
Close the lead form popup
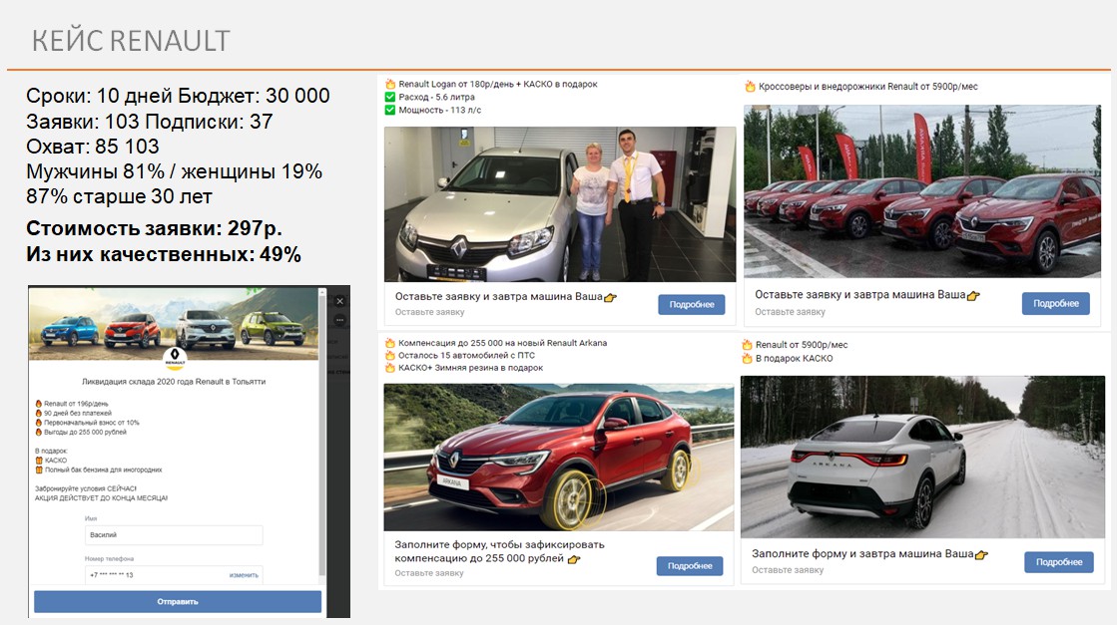(339, 301)
